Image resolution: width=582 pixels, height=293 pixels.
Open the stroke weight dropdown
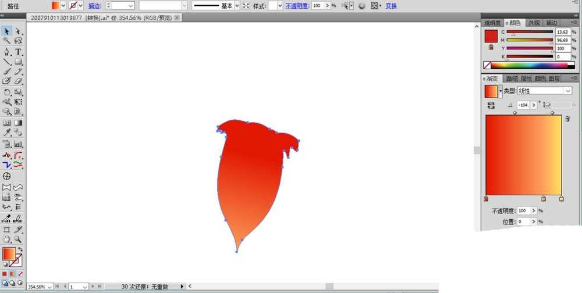click(130, 6)
